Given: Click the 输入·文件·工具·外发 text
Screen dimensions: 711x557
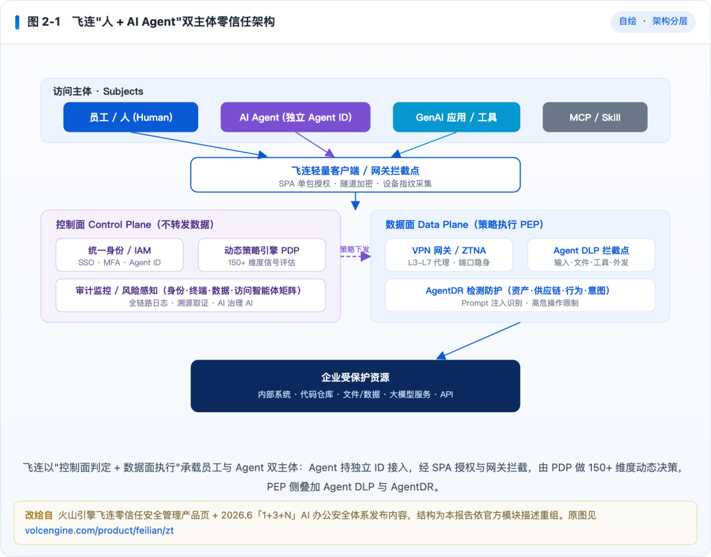Looking at the screenshot, I should point(591,263).
